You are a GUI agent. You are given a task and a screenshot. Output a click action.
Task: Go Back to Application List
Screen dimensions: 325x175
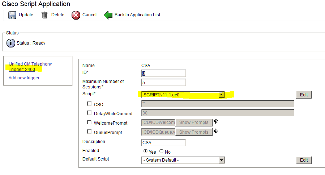pyautogui.click(x=137, y=15)
